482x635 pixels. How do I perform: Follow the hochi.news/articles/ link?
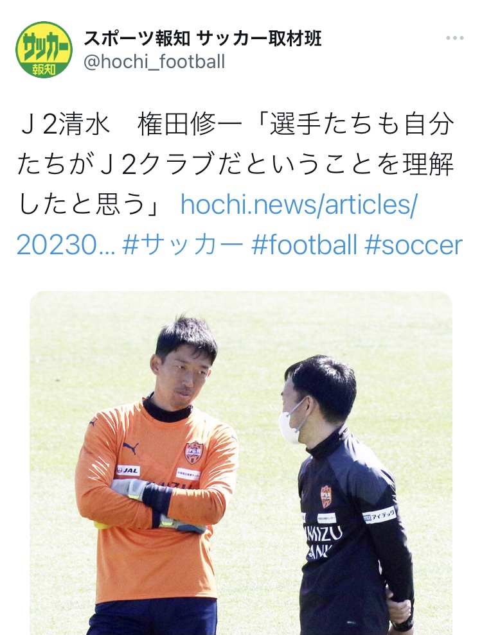tap(298, 205)
